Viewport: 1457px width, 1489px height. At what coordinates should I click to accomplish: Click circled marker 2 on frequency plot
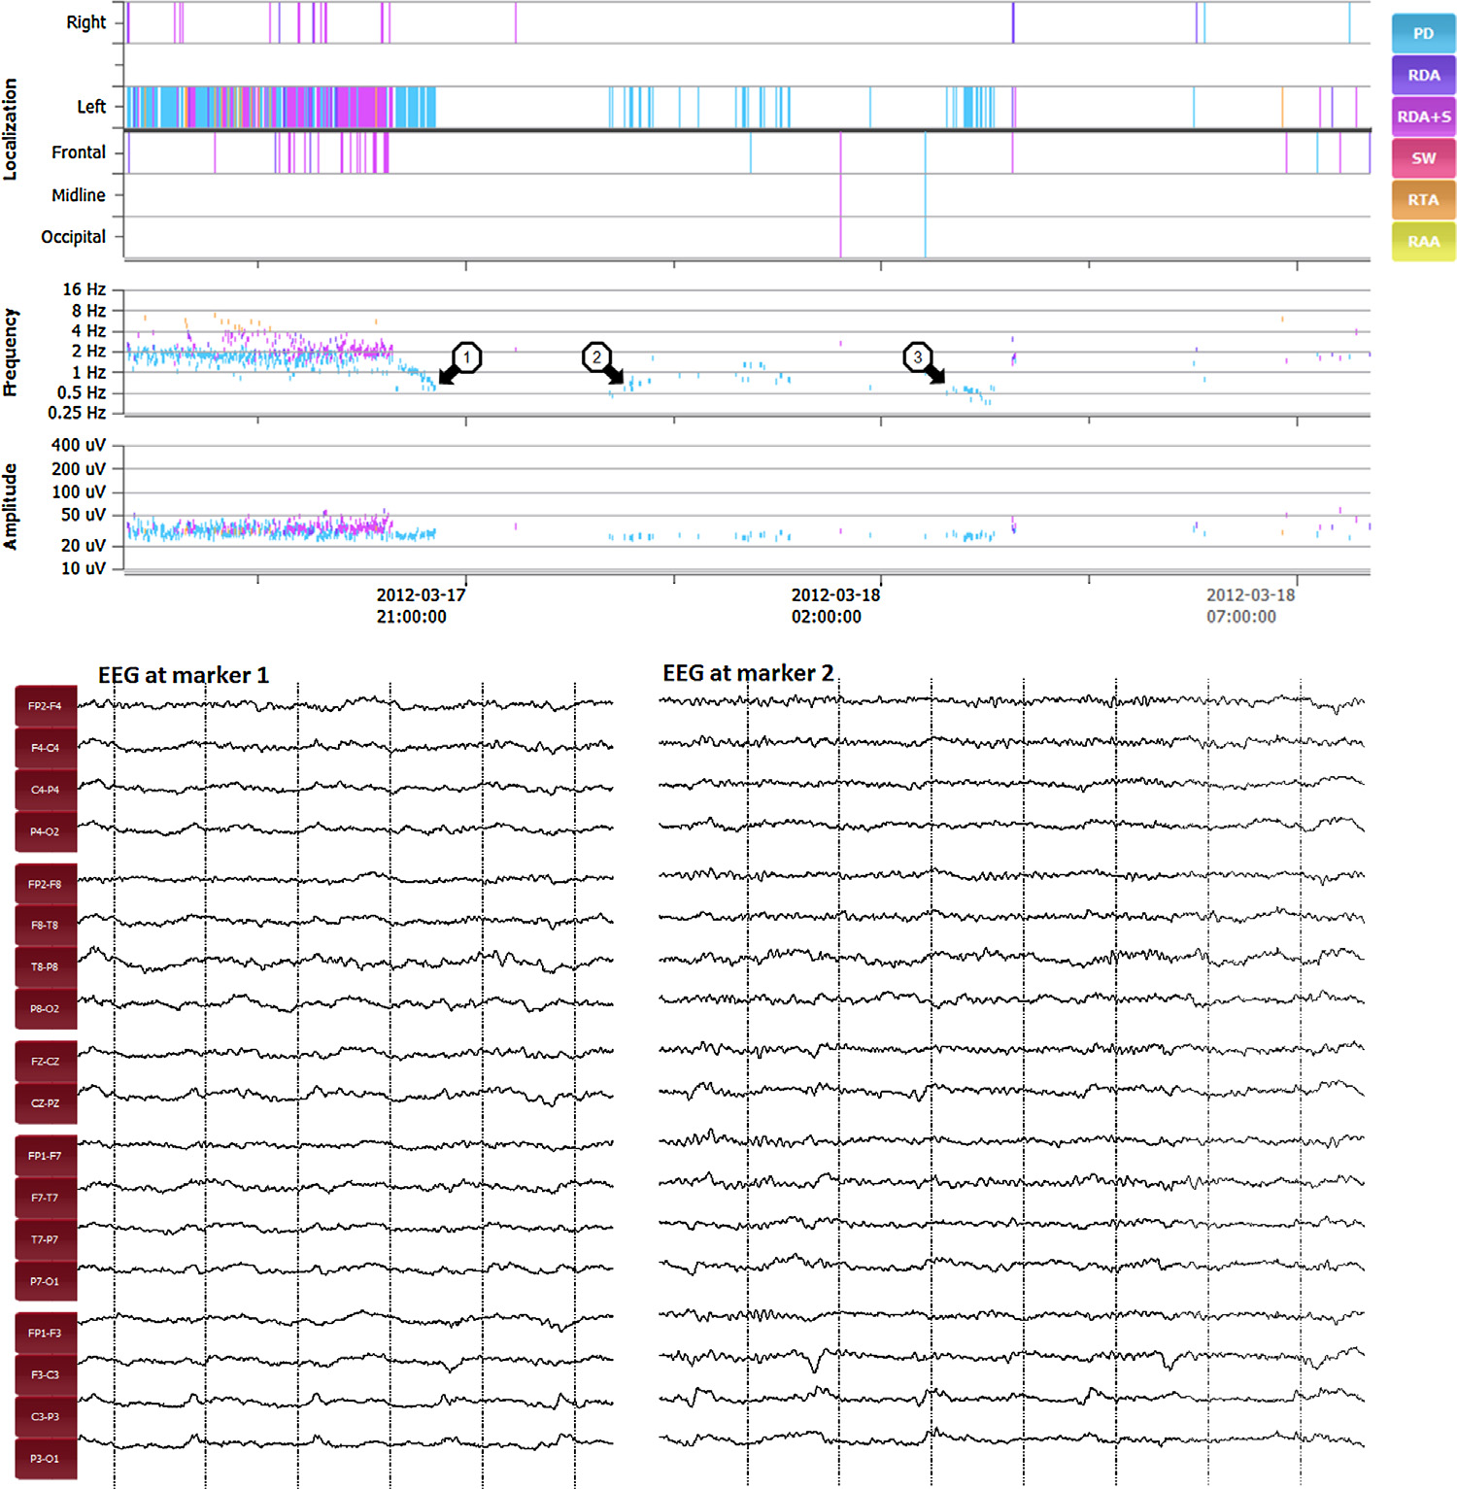click(x=596, y=357)
